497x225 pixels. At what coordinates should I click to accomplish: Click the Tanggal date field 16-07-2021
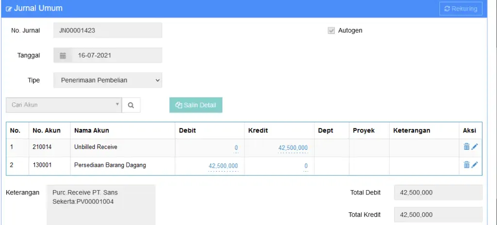pyautogui.click(x=117, y=55)
